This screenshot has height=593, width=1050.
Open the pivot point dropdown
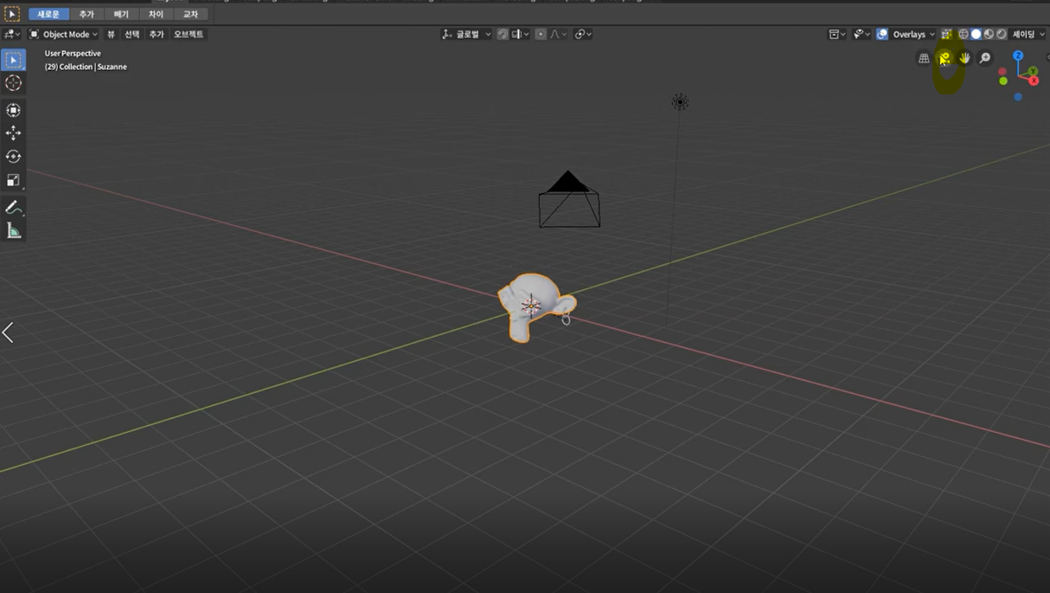point(583,35)
